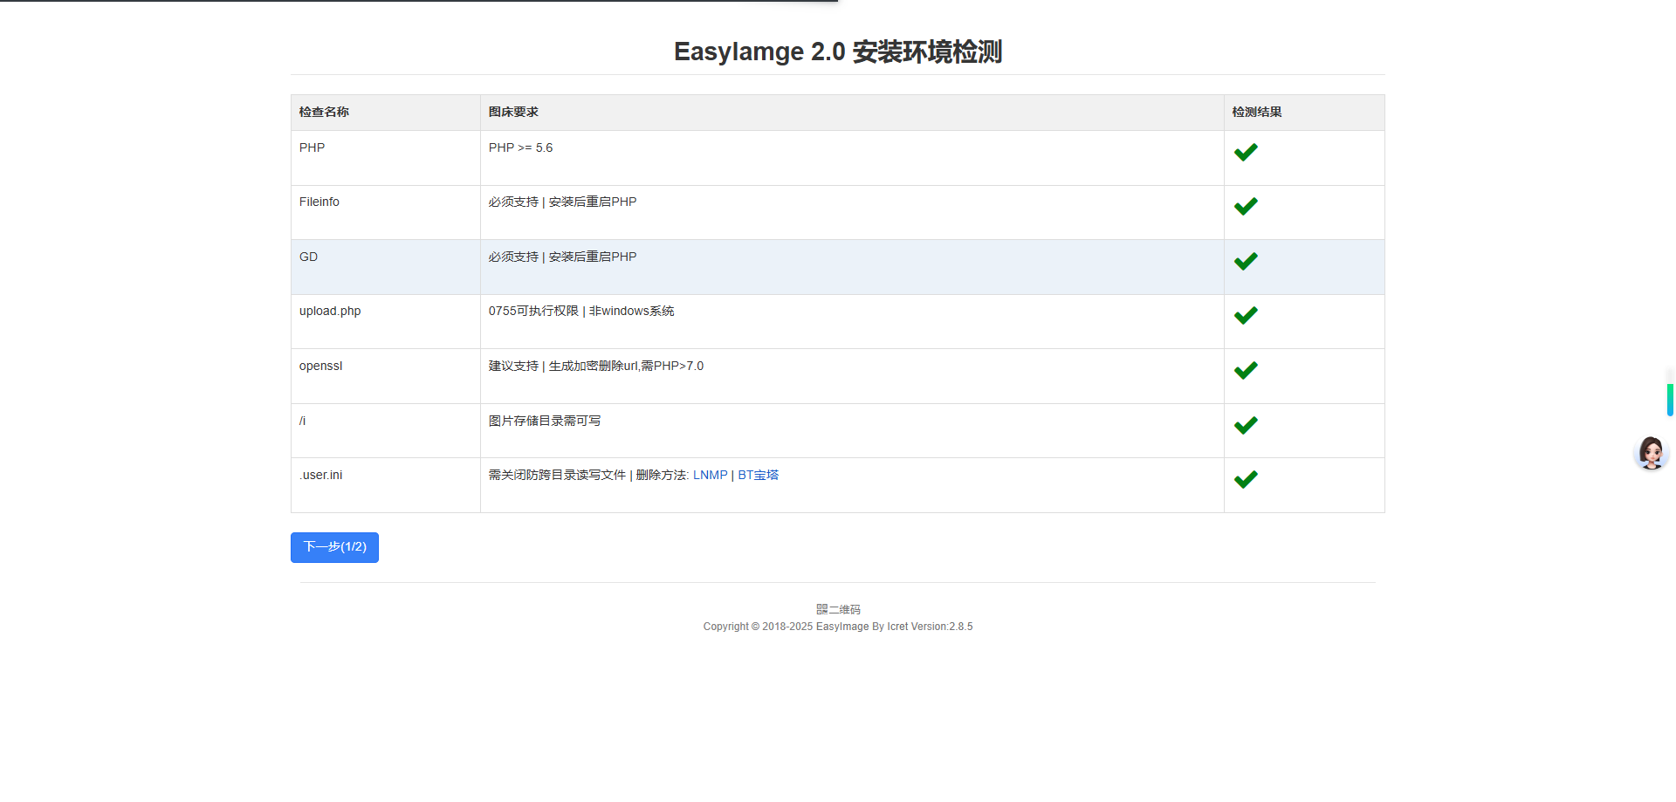Click the 检测结果 column header
1676x802 pixels.
pos(1256,113)
